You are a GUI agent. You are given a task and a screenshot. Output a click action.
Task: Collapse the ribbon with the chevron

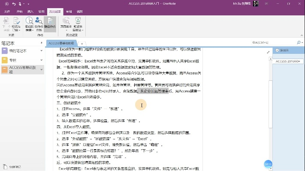click(x=302, y=35)
